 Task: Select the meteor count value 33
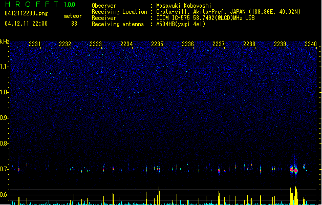[74, 24]
